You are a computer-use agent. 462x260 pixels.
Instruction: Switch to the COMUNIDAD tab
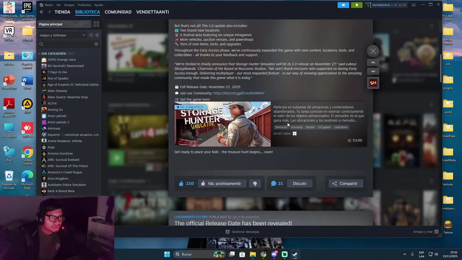coord(118,12)
